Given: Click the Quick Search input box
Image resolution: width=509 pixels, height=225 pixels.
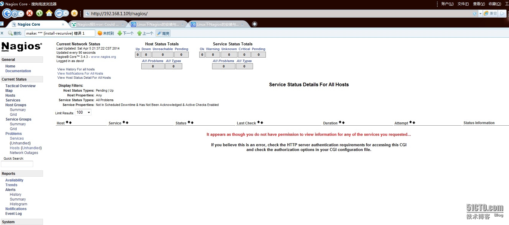Looking at the screenshot, I should click(x=17, y=164).
